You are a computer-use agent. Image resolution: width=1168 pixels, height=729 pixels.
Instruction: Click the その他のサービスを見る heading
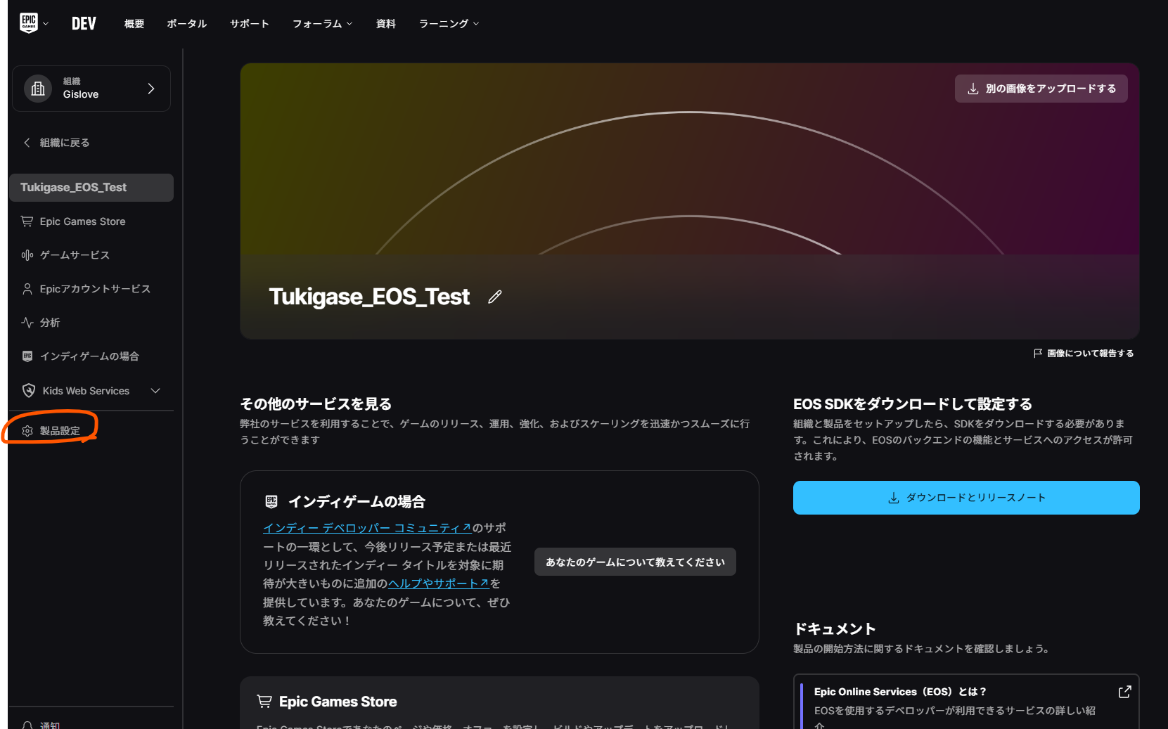click(x=316, y=404)
